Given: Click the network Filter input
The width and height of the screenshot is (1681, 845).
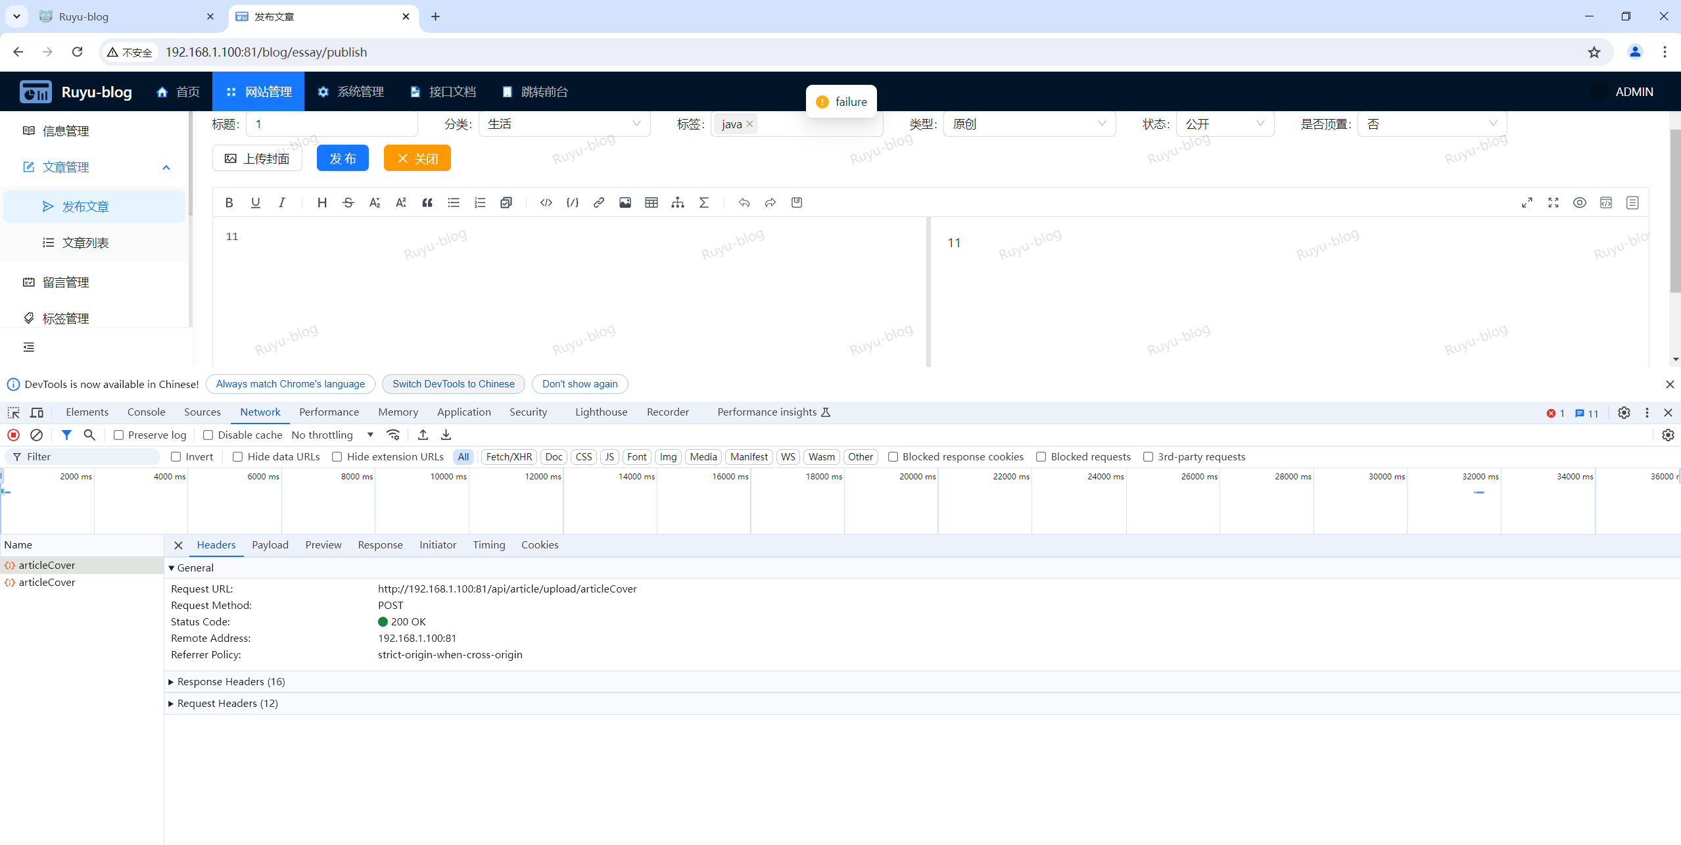Looking at the screenshot, I should pos(82,456).
